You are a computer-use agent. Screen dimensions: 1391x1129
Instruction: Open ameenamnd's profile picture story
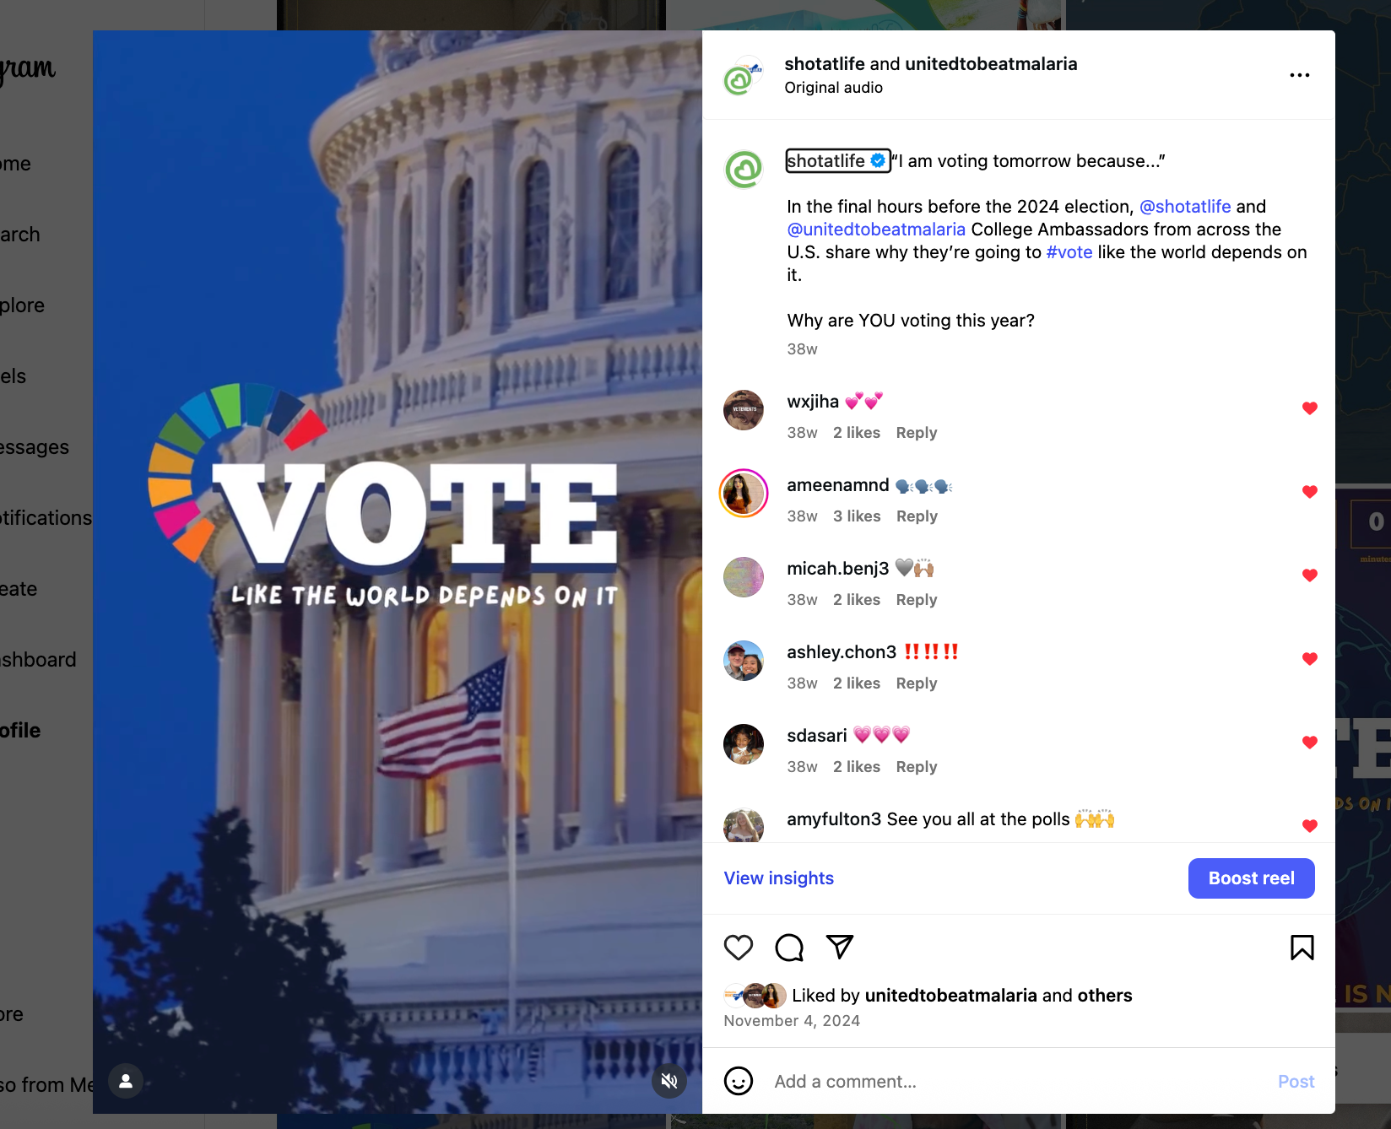click(x=744, y=494)
